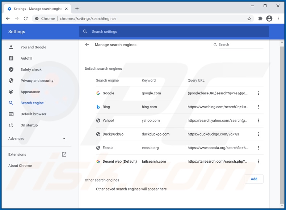Click the magnifier icon in Search settings bar
286x210 pixels.
(85, 31)
